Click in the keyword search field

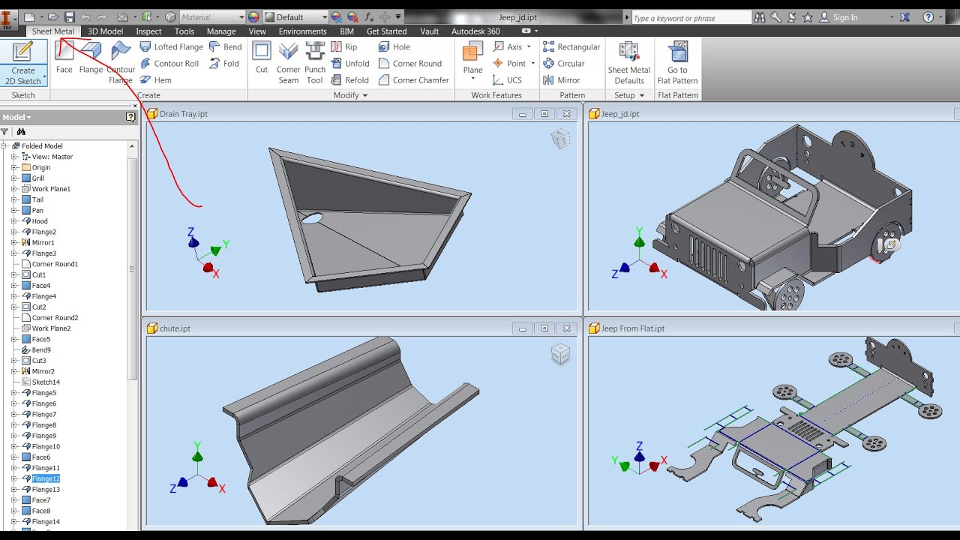[x=691, y=17]
